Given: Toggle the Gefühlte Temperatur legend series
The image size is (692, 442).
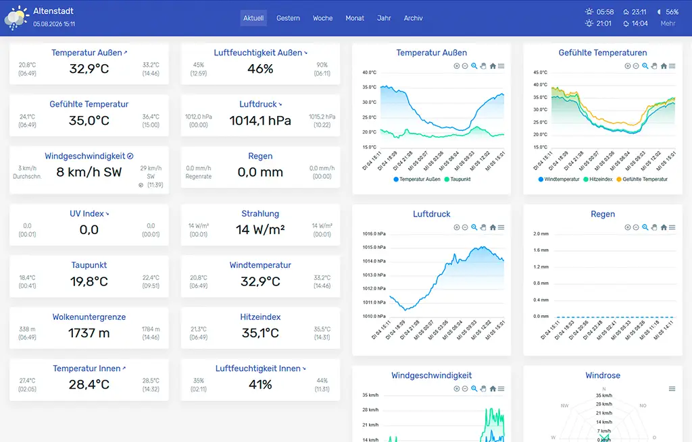Looking at the screenshot, I should click(642, 179).
